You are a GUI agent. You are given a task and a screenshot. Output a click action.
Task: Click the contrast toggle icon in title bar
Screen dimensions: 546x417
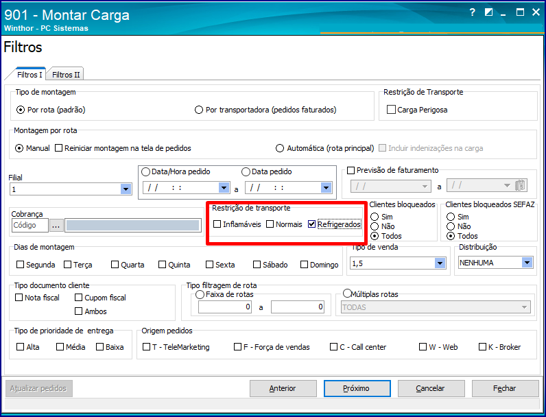coord(489,12)
